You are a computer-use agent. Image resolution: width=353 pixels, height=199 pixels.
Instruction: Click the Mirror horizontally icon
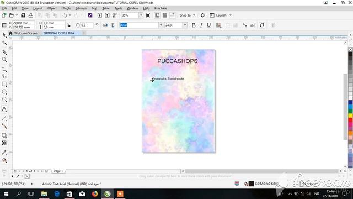tap(105, 25)
